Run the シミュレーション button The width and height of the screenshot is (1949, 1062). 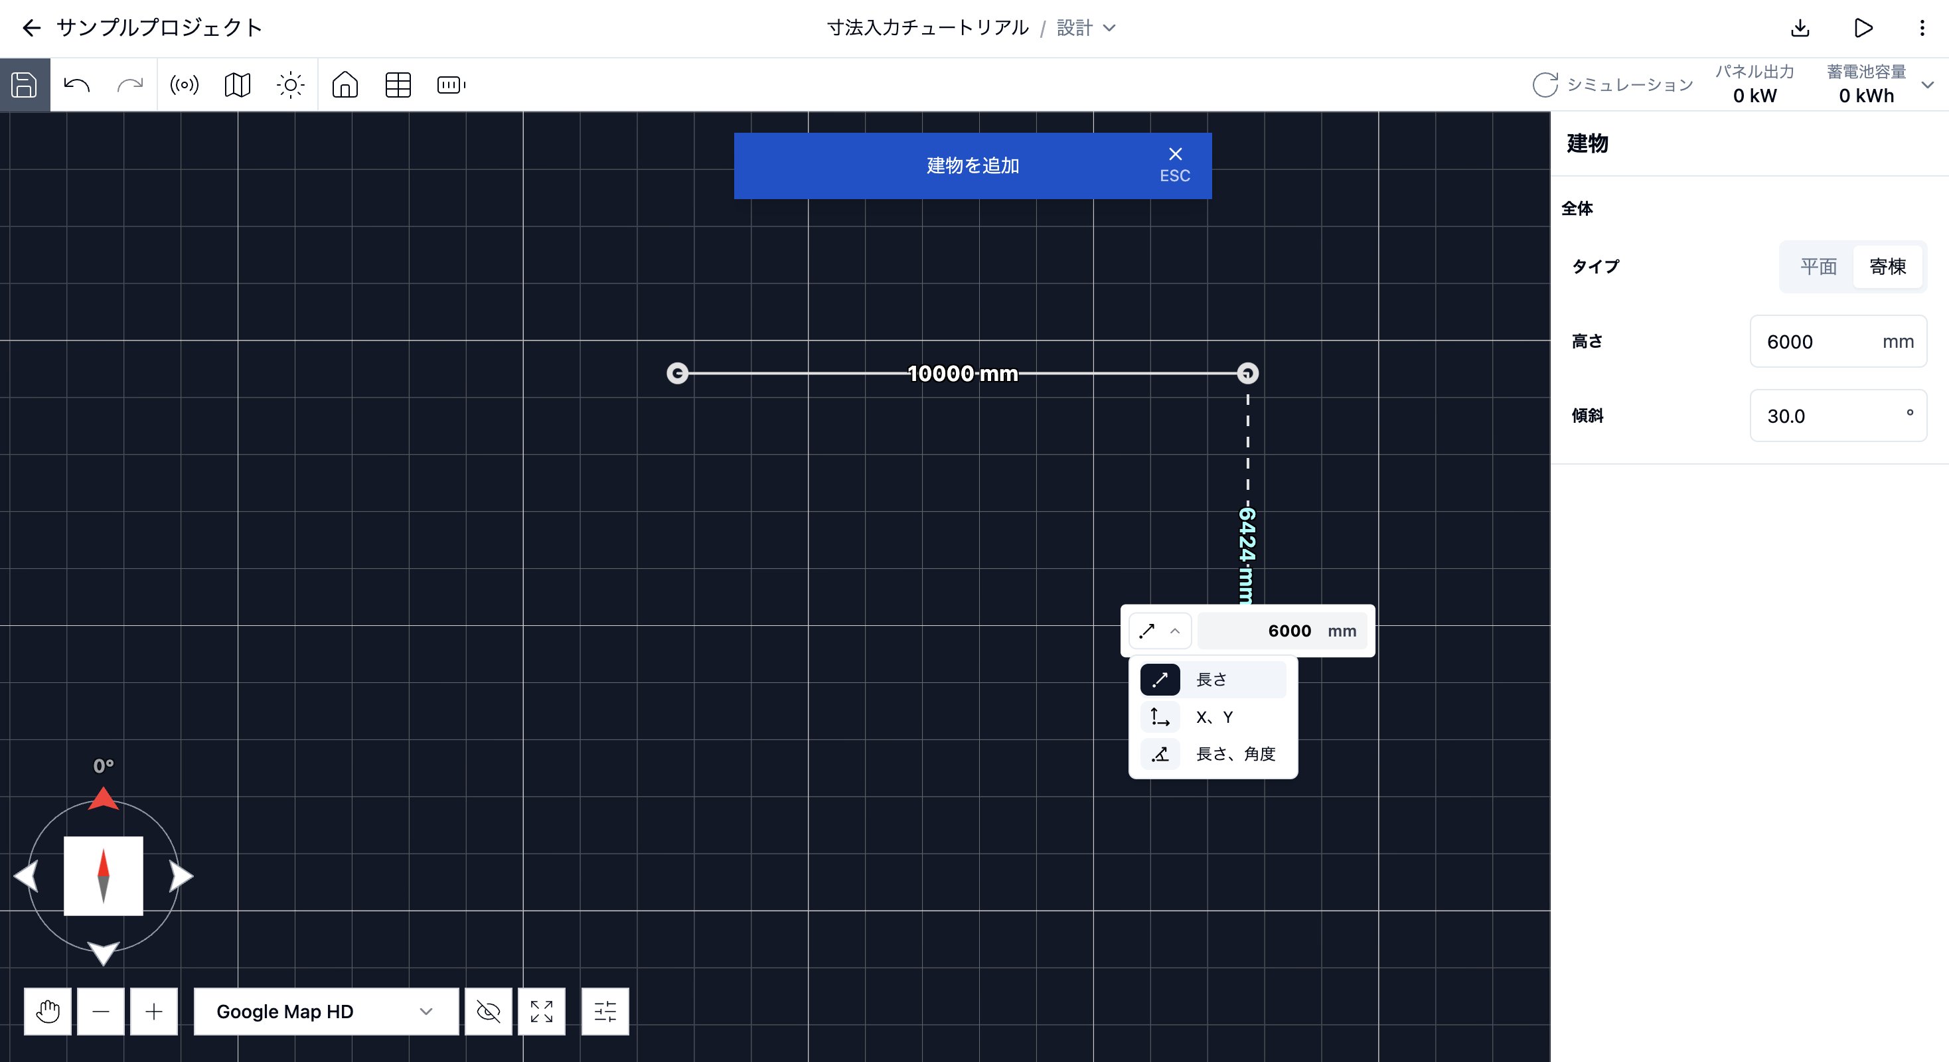pos(1613,85)
